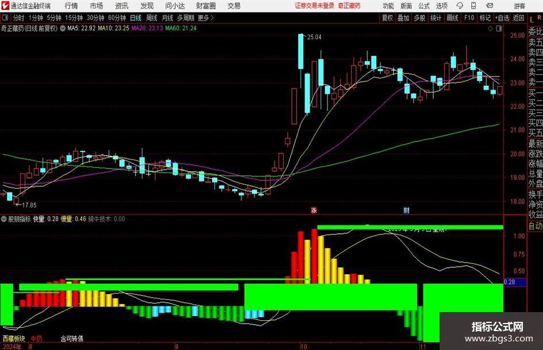
Task: Open the 公式 menu
Action: [423, 6]
